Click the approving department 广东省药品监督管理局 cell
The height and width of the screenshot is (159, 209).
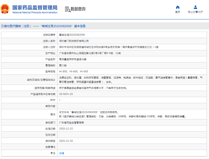point(71,123)
